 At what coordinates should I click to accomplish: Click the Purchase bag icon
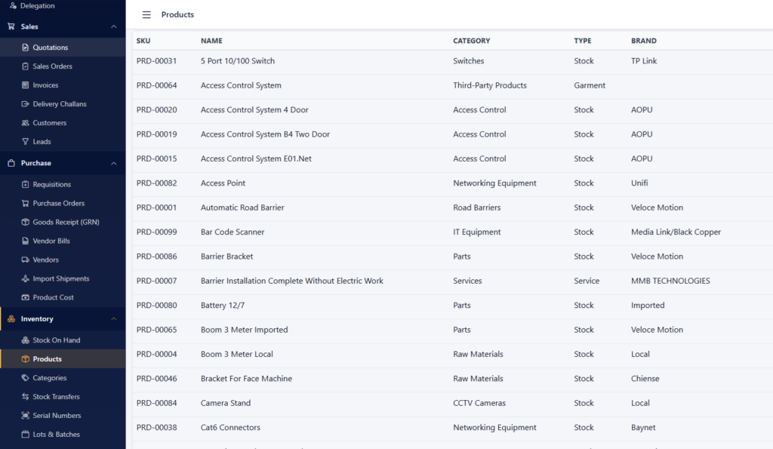coord(11,163)
